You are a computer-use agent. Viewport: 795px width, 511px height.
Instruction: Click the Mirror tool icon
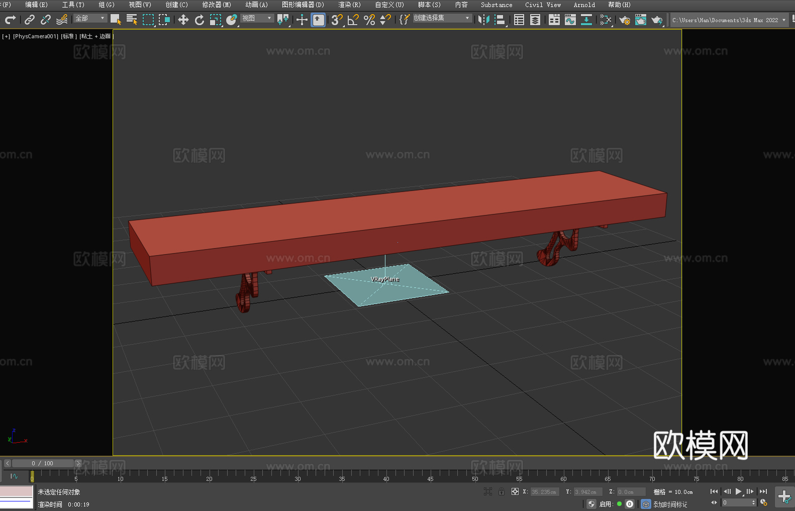tap(484, 20)
